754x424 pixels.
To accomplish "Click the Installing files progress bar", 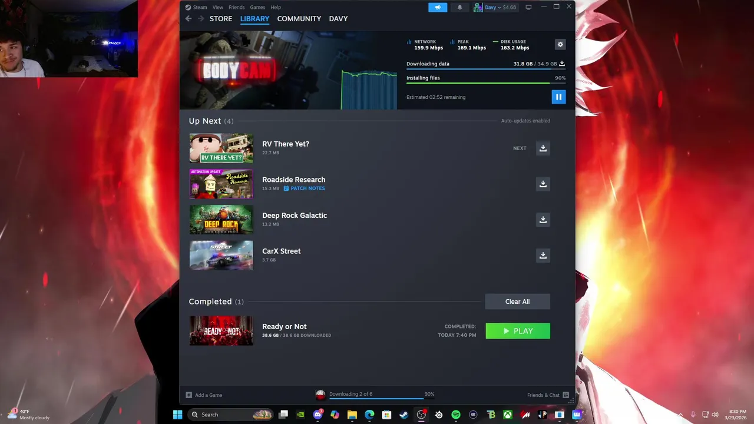I will coord(486,83).
